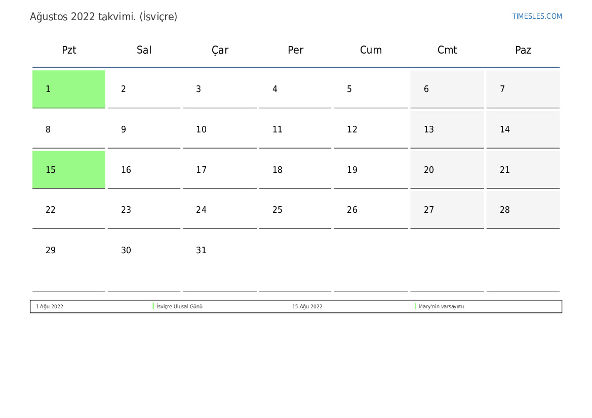Select Saturday August 6 cell
The width and height of the screenshot is (592, 418).
click(447, 89)
